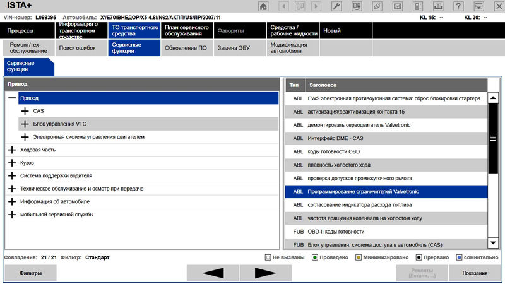Click the connection plug icon in the toolbar
Screen dimensions: 505x284
(377, 6)
